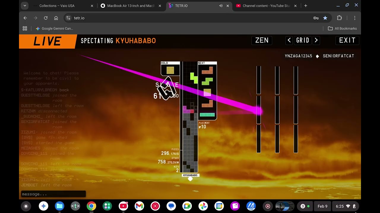
Task: Click the KYUHABABO spectated name header
Action: 136,41
